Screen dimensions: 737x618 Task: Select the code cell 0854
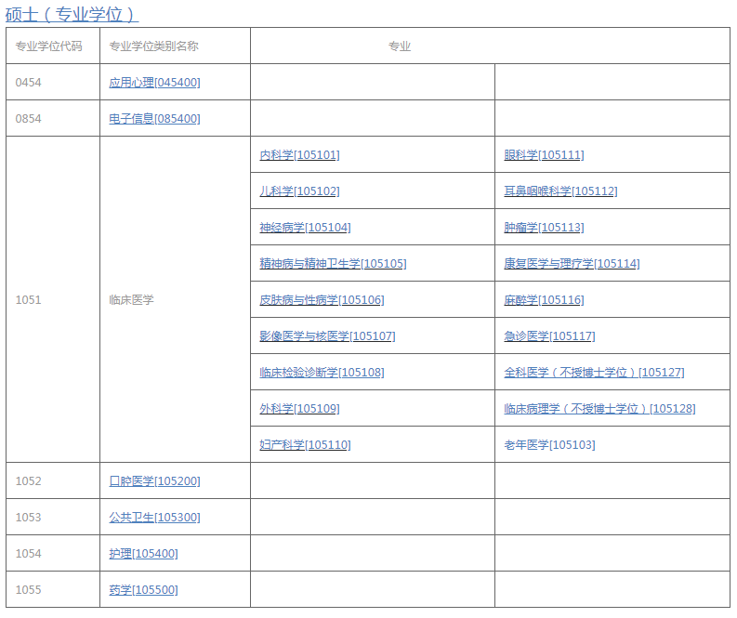pos(53,118)
